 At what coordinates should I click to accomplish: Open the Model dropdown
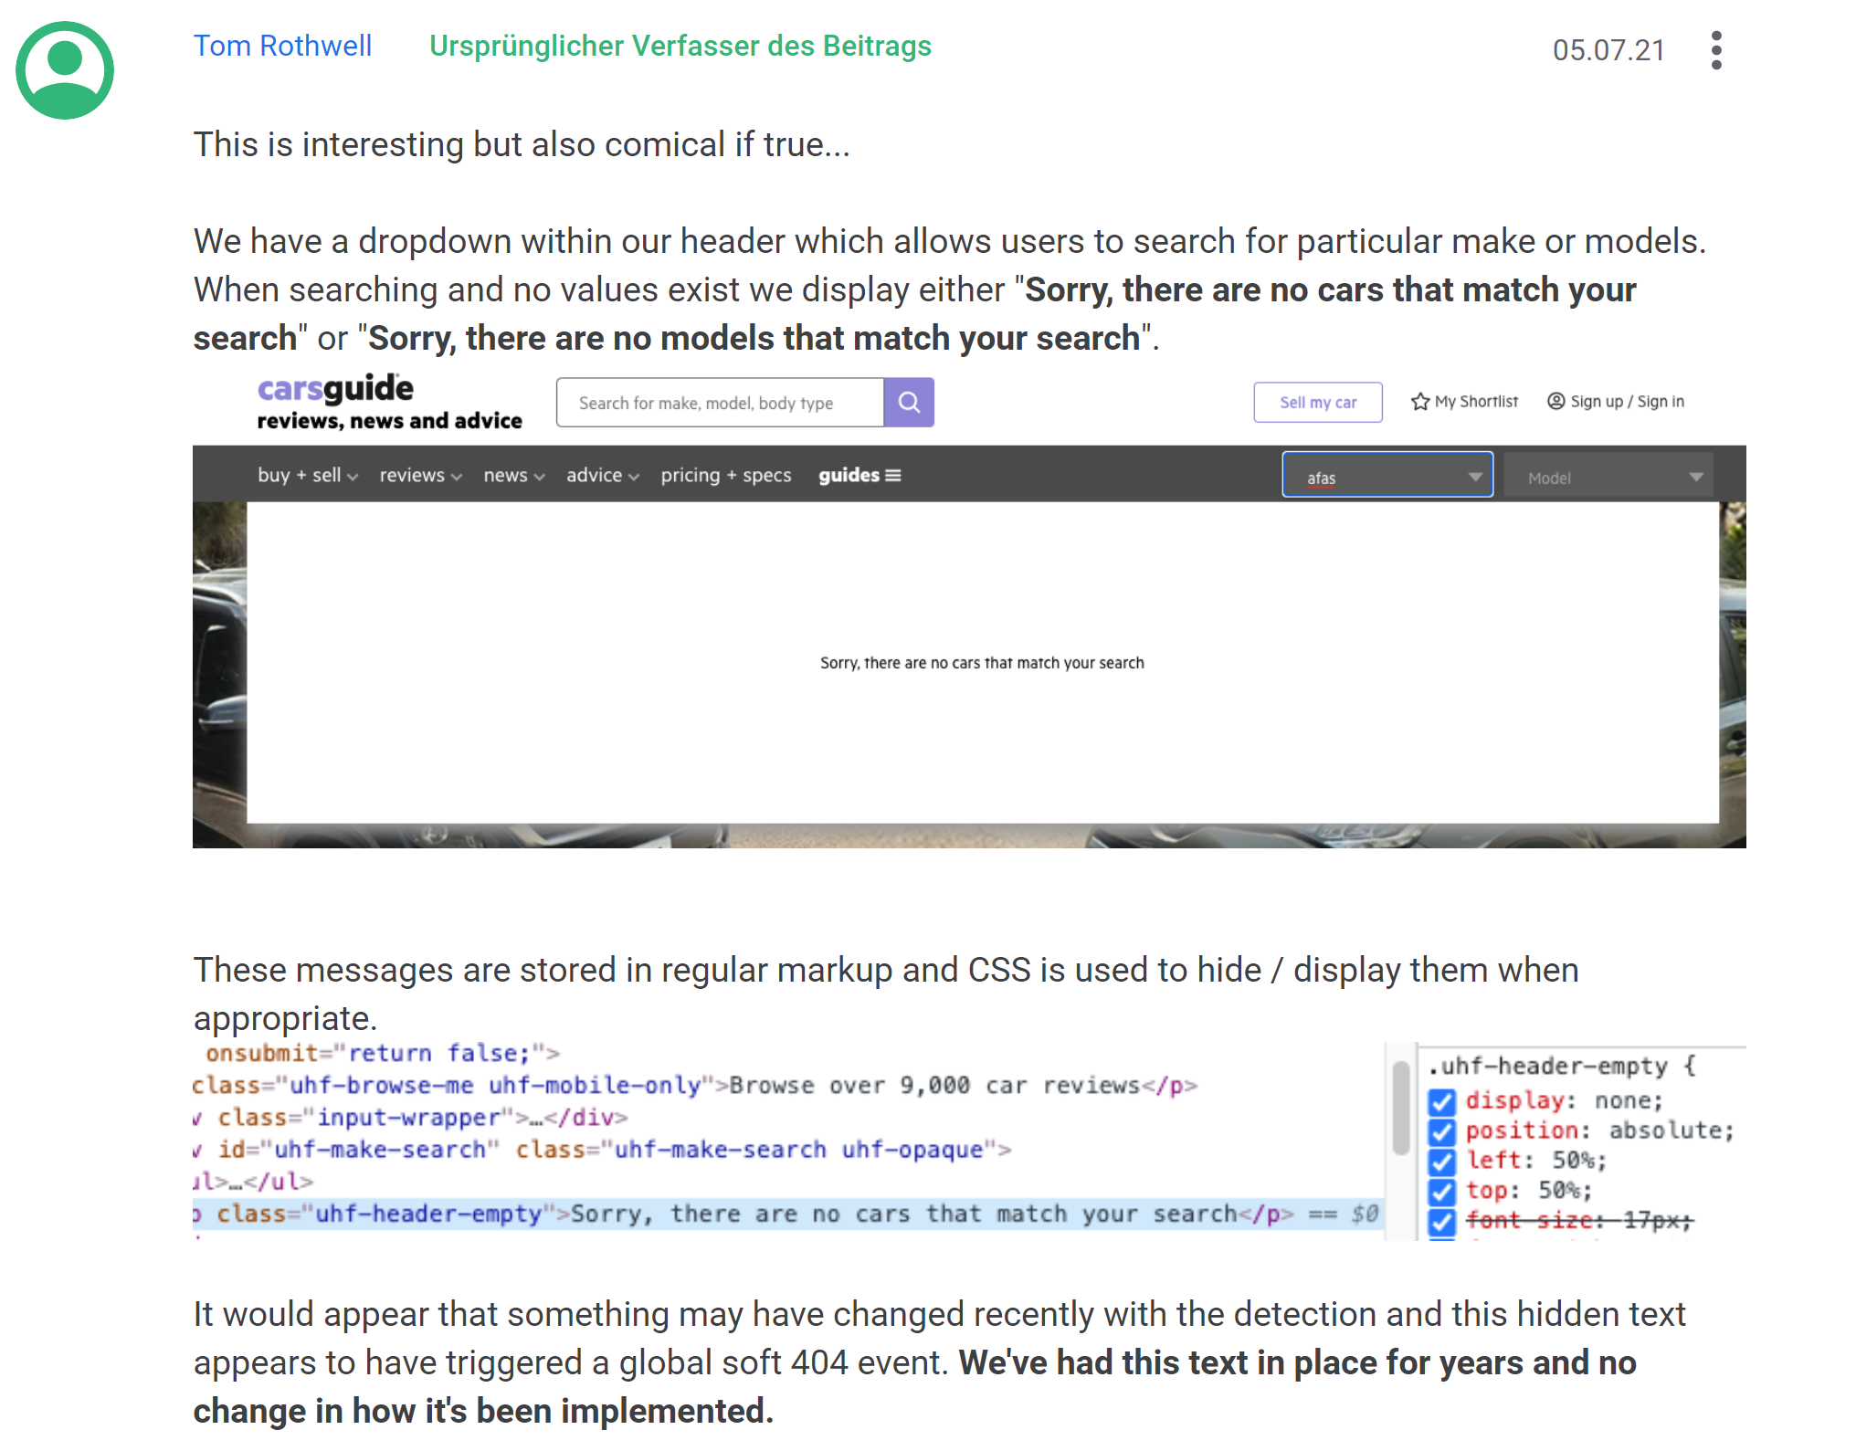coord(1608,477)
